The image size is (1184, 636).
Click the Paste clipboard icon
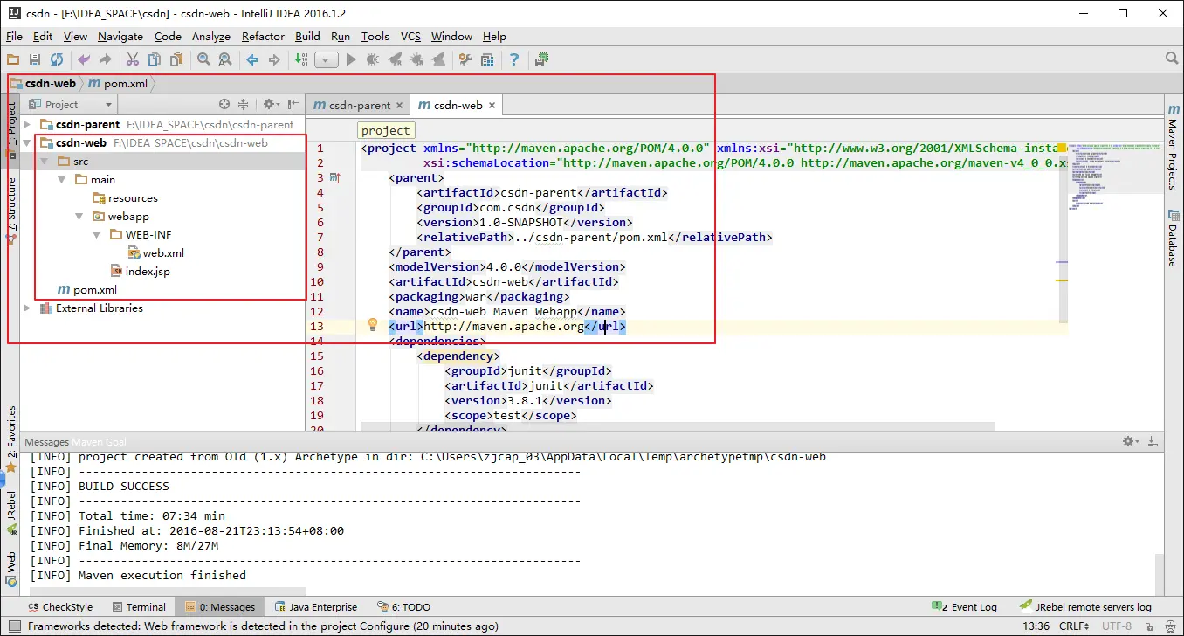tap(176, 59)
